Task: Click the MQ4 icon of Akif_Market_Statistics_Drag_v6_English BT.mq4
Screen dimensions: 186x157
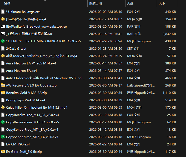Action: pos(3,56)
